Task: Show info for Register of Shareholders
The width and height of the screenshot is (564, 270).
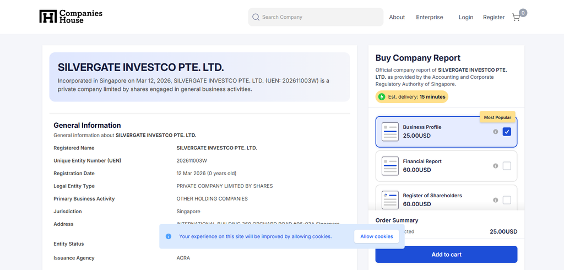Action: click(x=495, y=200)
